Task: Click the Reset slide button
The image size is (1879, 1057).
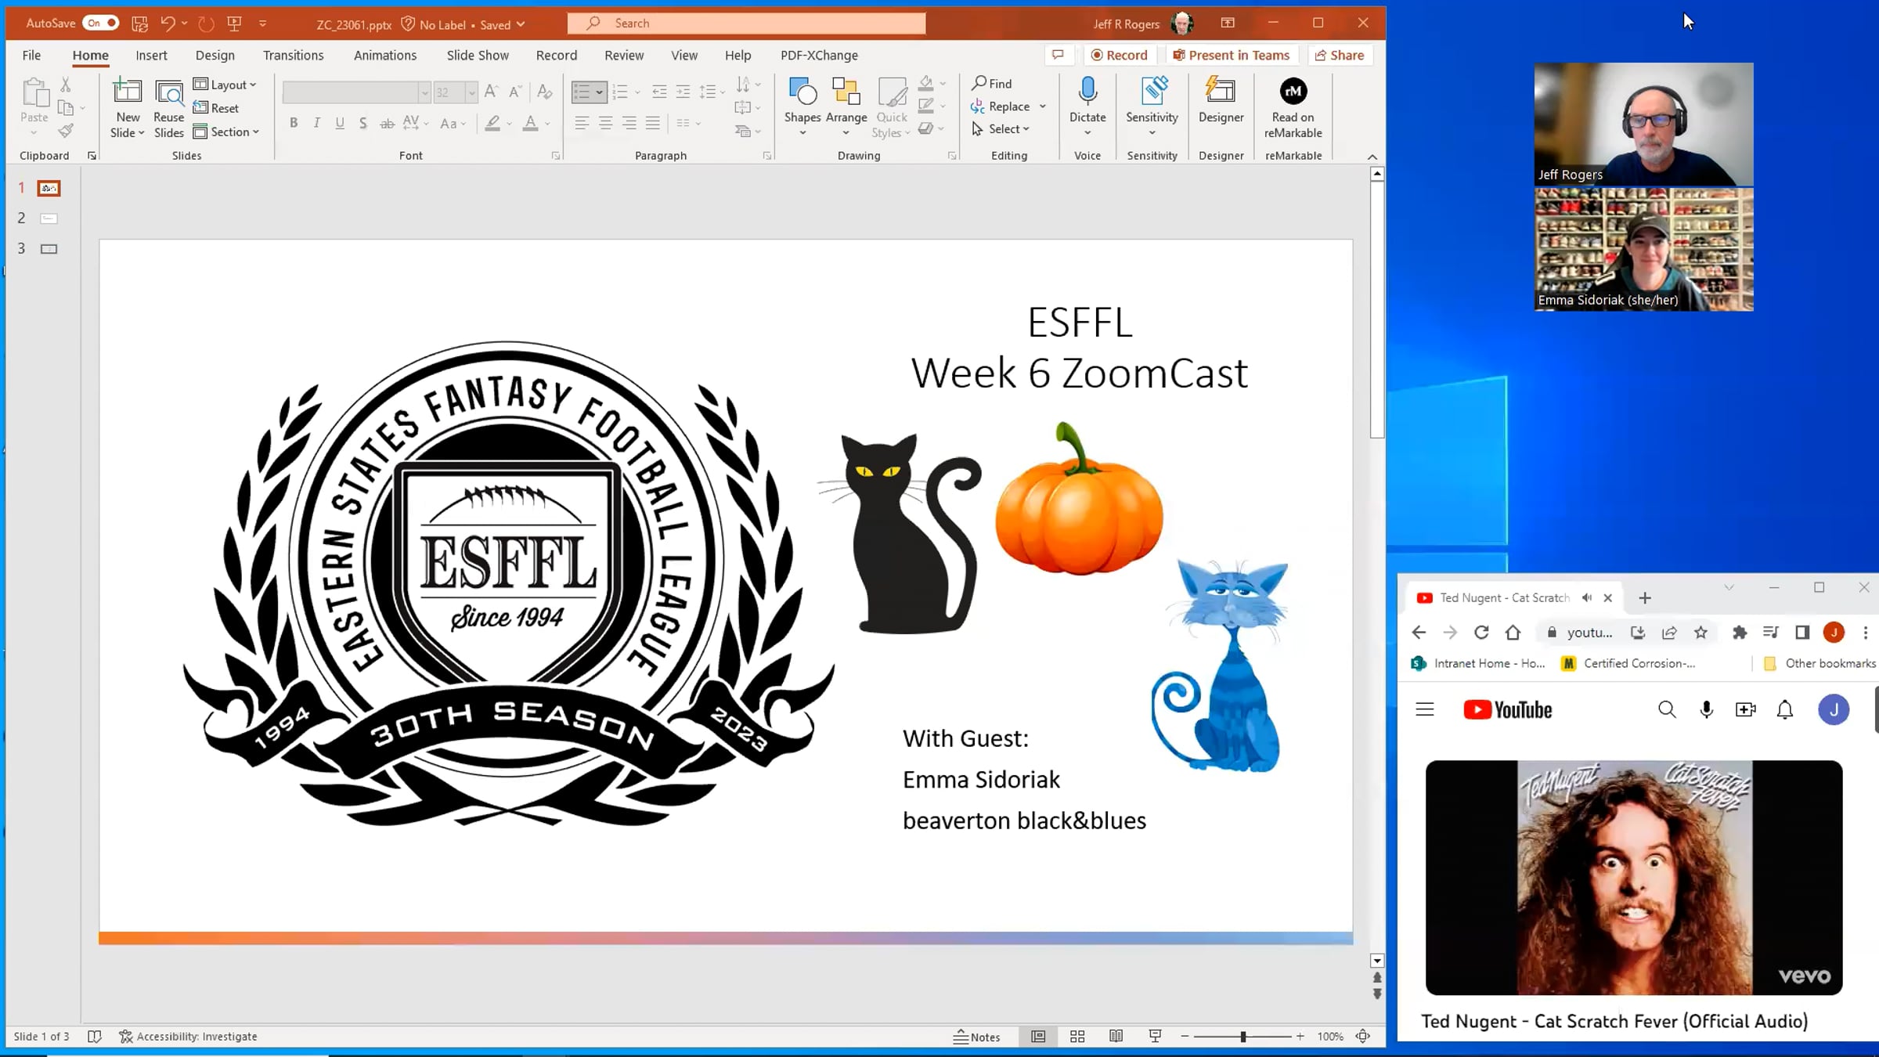Action: pyautogui.click(x=216, y=108)
